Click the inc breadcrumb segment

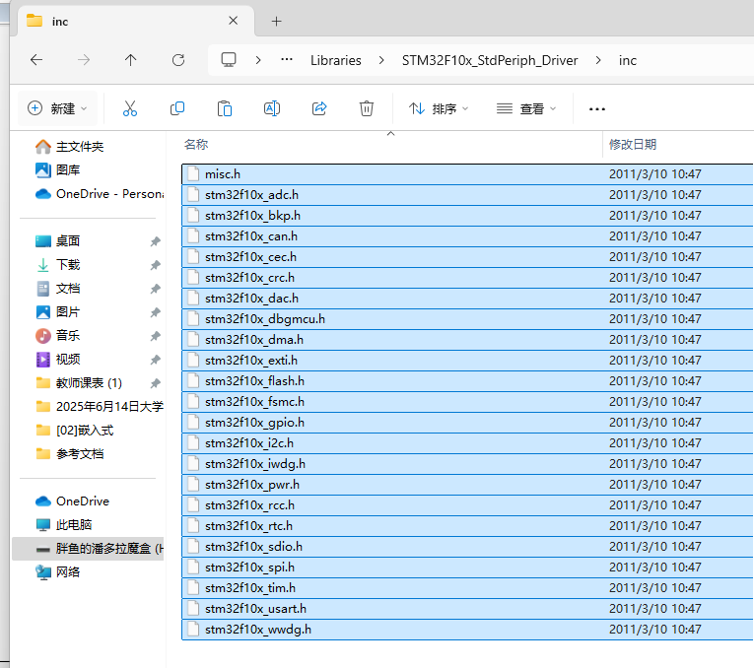(628, 60)
